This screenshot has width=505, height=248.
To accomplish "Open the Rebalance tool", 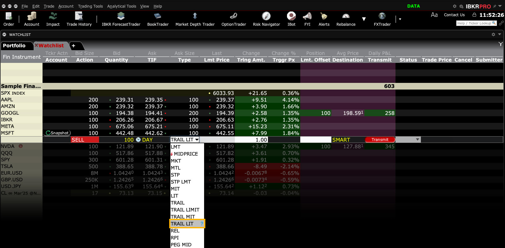I will 346,19.
